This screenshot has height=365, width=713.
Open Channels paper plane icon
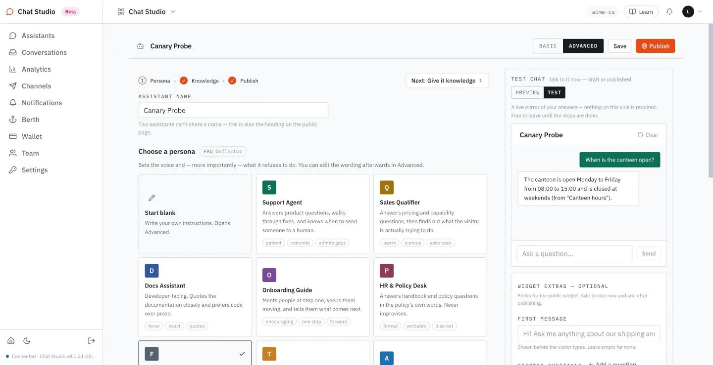pos(13,86)
